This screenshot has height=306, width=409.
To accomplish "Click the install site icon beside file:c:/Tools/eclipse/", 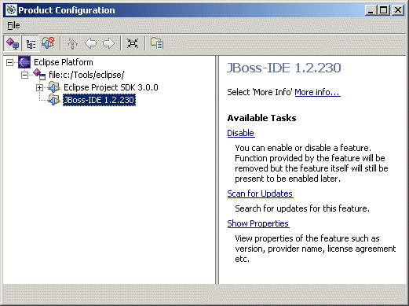I will (39, 75).
